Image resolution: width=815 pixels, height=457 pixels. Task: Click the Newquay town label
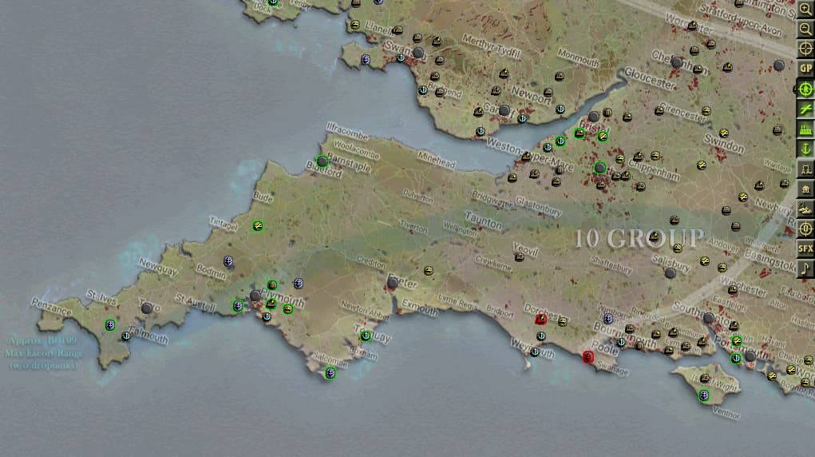point(157,267)
